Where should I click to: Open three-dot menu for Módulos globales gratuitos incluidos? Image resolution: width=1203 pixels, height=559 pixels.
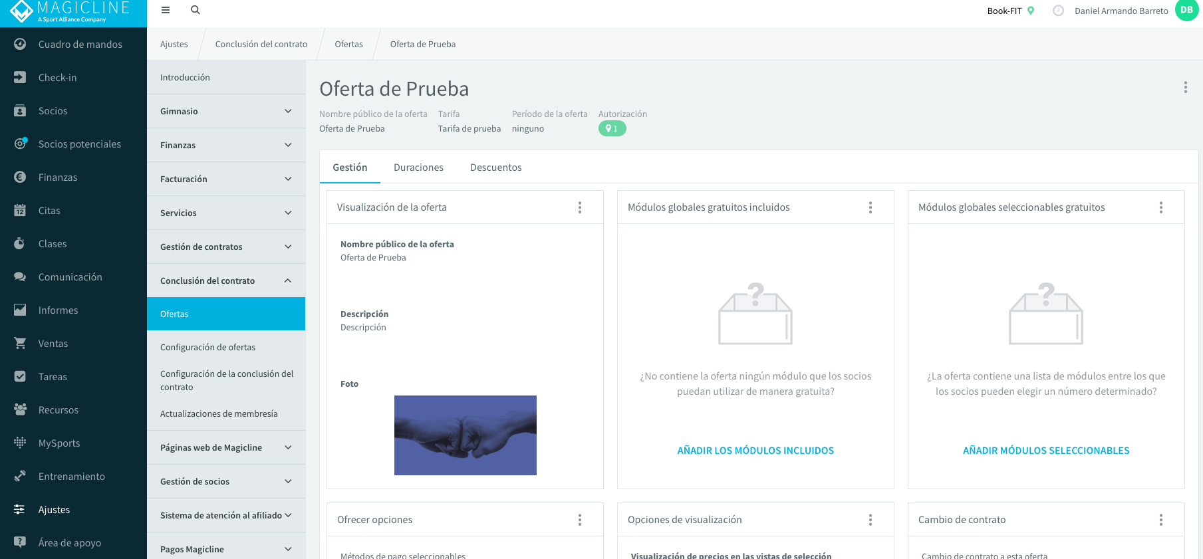point(870,207)
